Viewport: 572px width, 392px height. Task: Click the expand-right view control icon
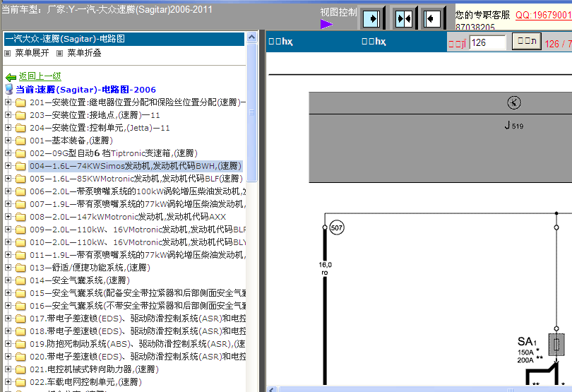point(371,18)
